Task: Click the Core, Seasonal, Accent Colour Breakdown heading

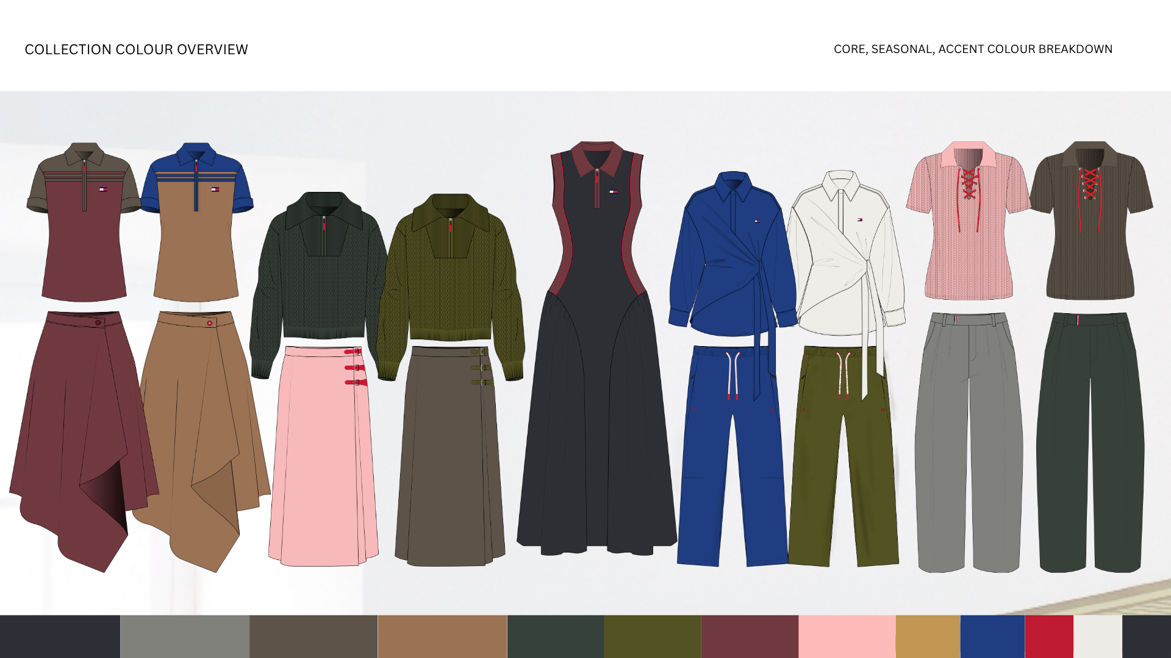Action: pos(973,49)
